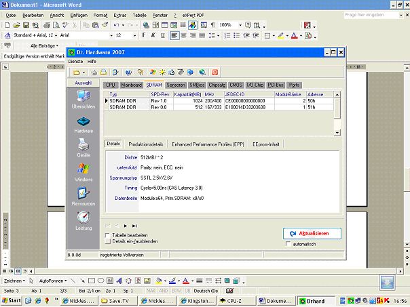Click Word's bold formatting icon
The image size is (410, 307).
tap(143, 35)
